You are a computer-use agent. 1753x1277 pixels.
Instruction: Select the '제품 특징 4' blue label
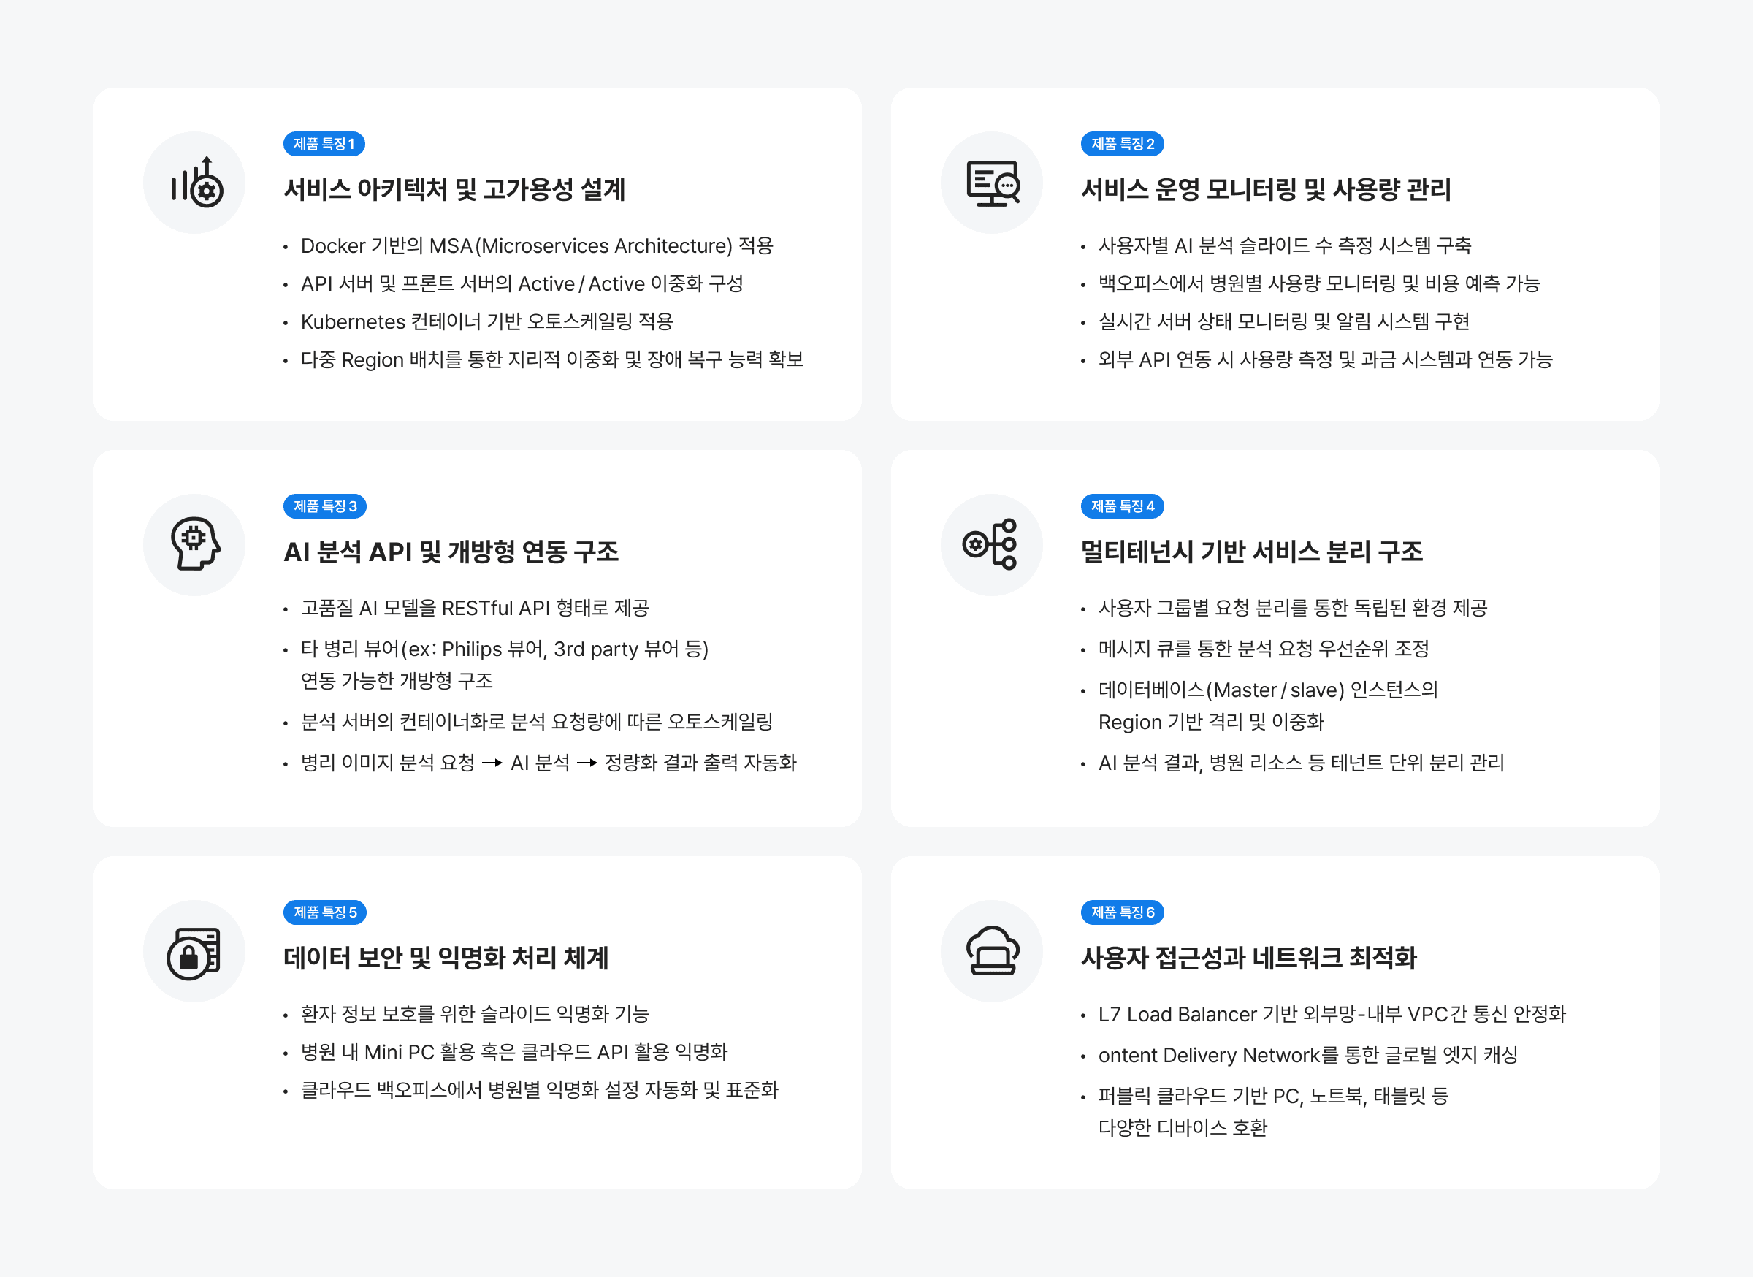1121,506
